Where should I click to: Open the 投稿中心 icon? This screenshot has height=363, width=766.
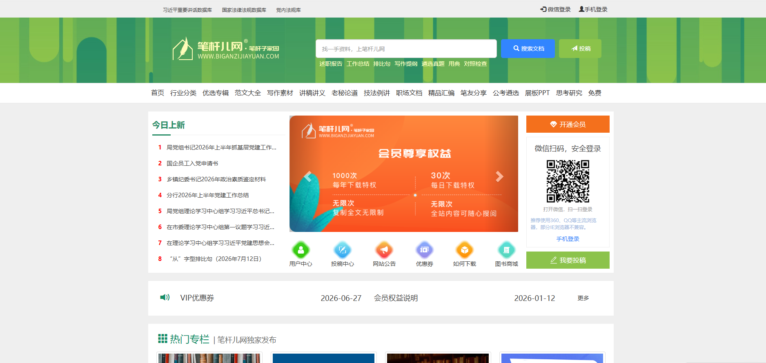[343, 250]
